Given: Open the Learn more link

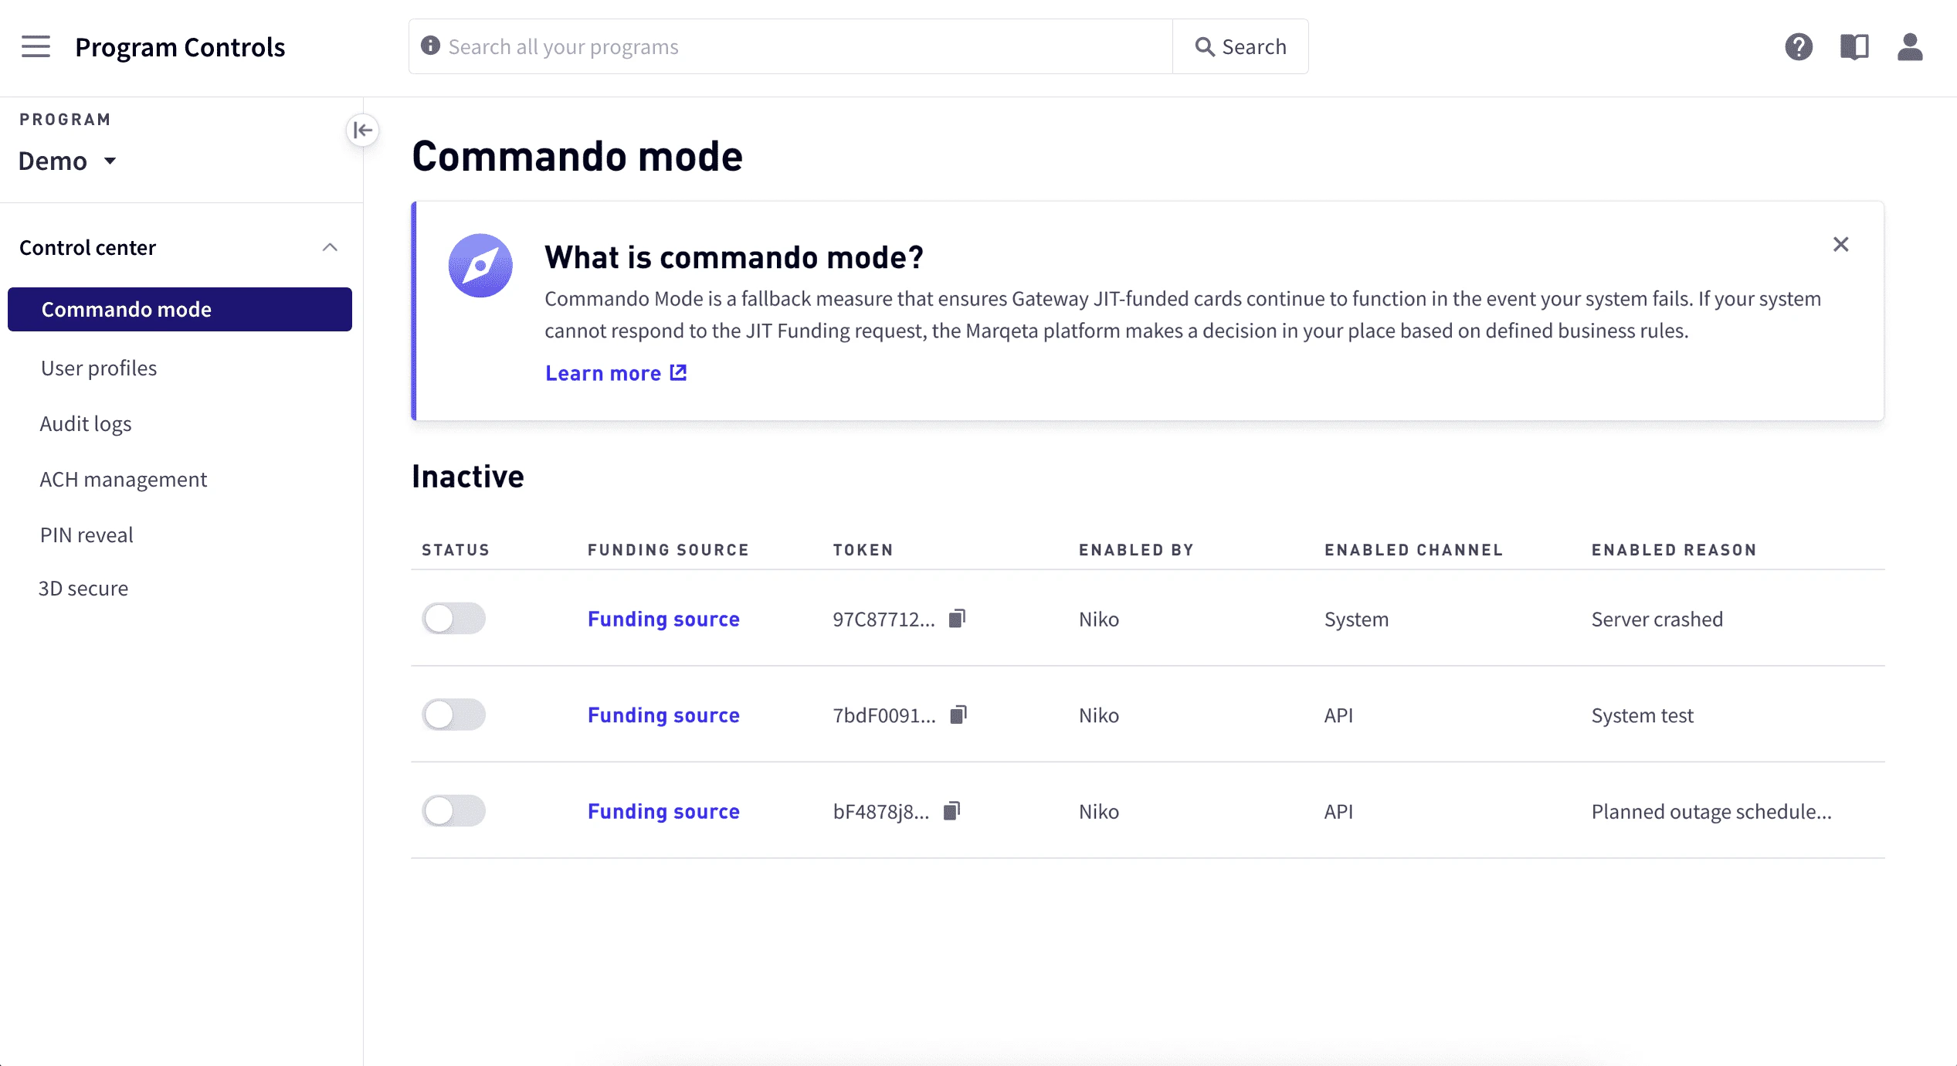Looking at the screenshot, I should click(616, 373).
